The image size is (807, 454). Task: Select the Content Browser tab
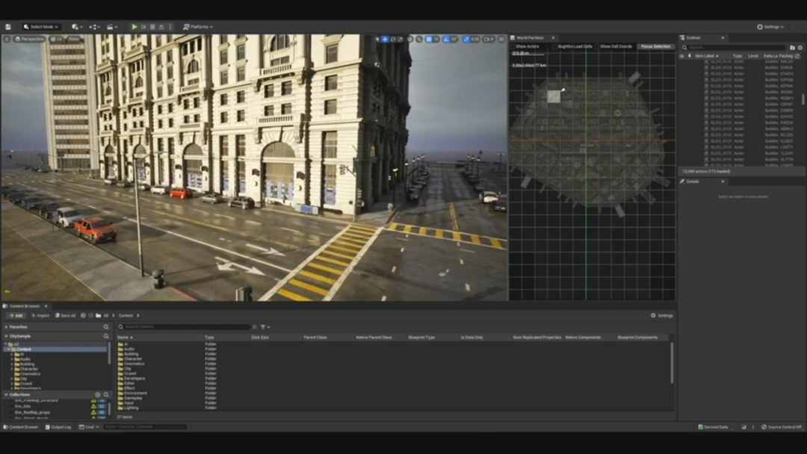pos(24,305)
